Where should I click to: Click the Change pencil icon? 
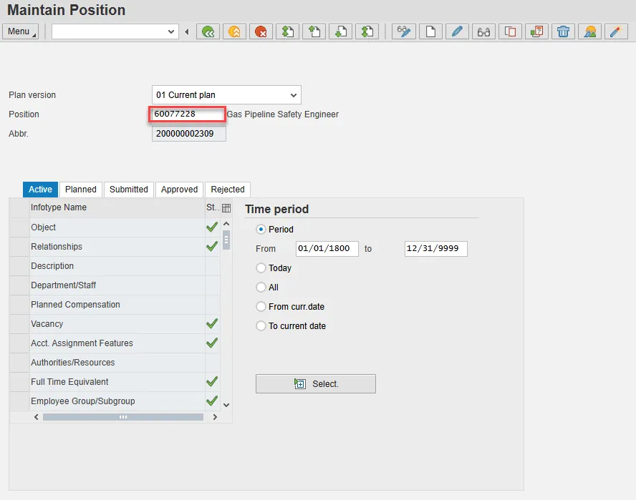coord(457,31)
